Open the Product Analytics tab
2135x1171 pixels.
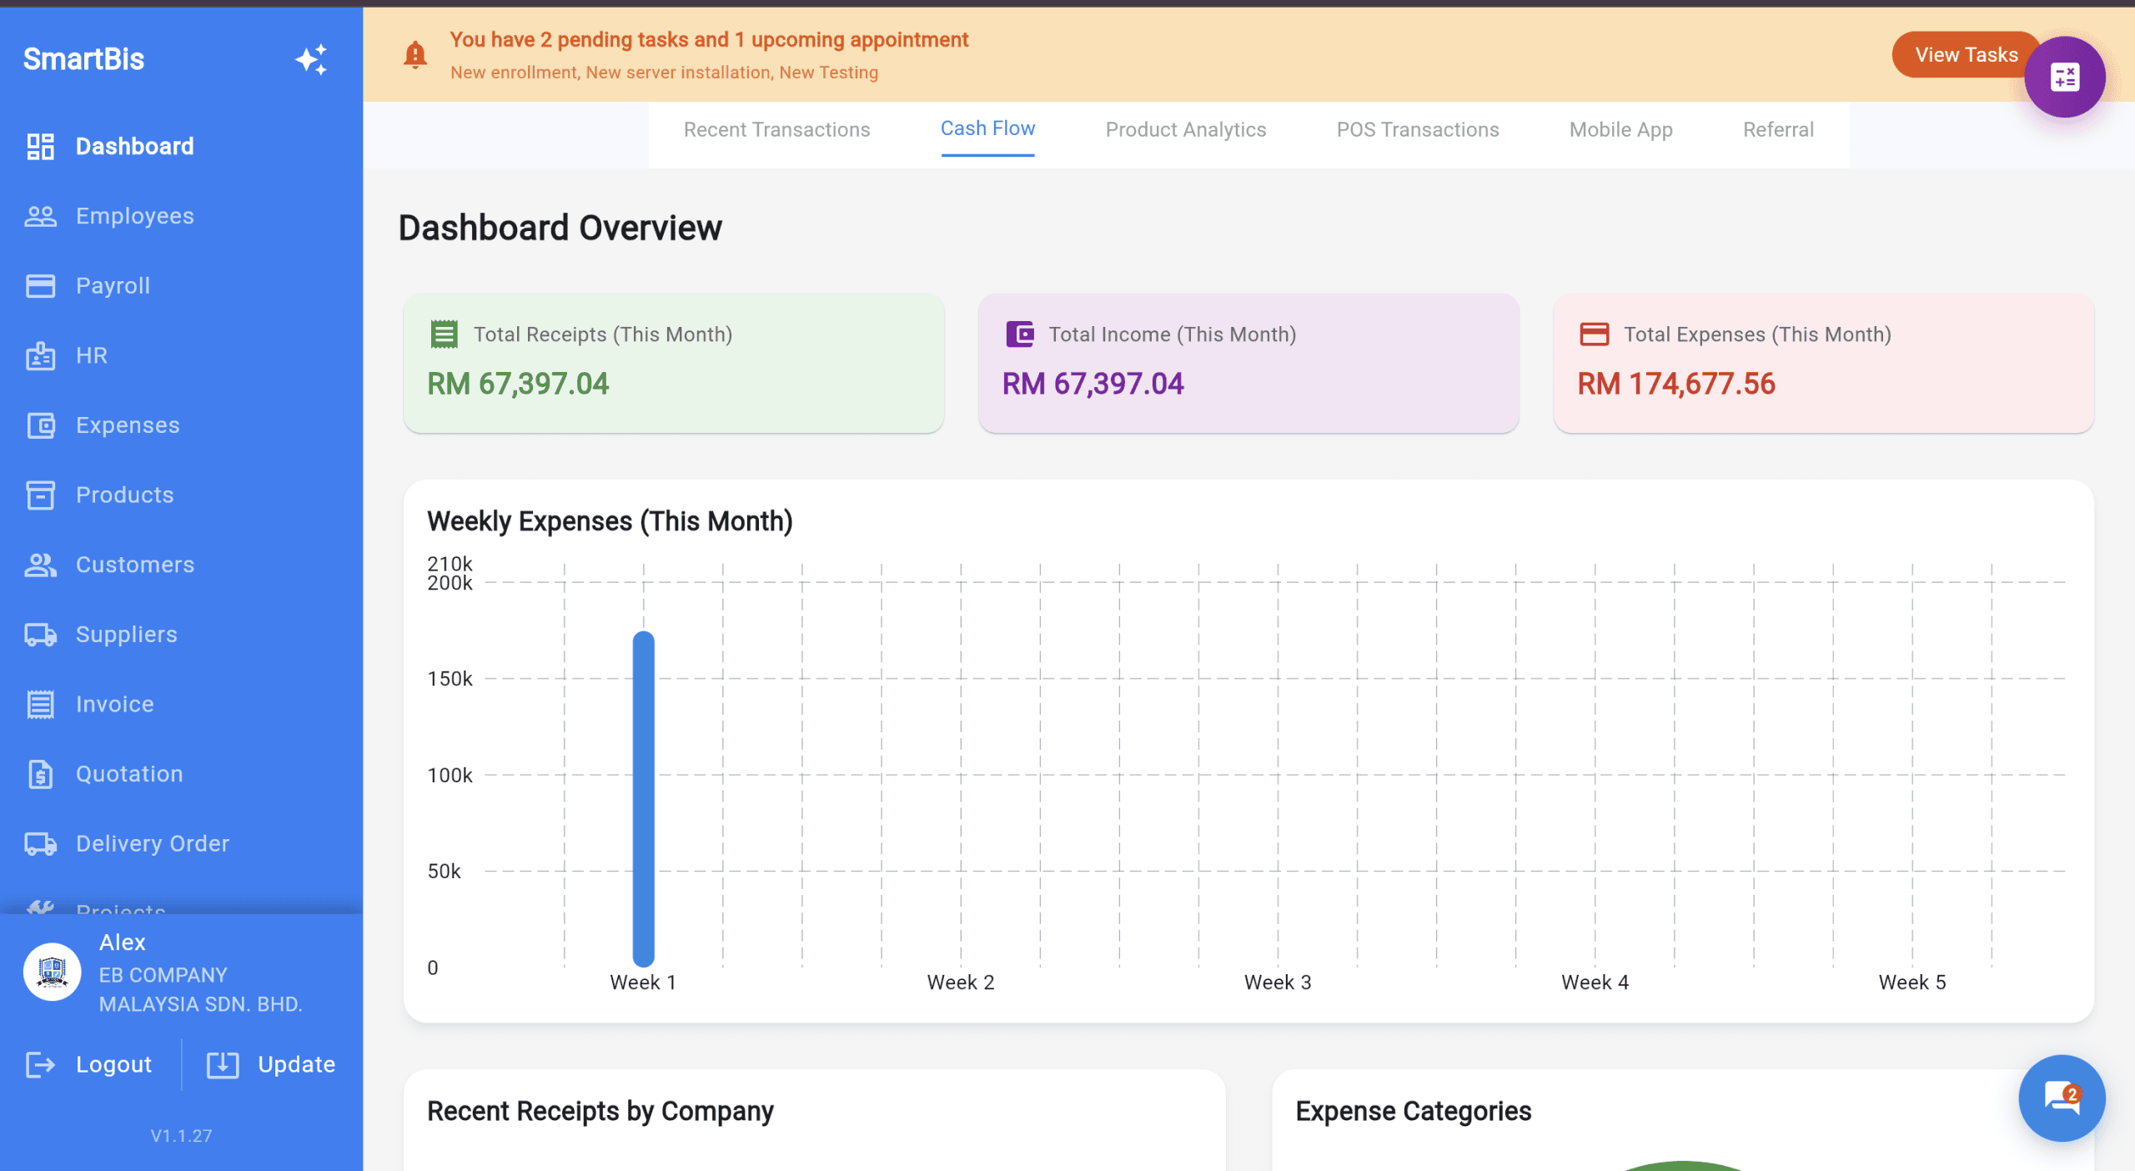click(1185, 129)
